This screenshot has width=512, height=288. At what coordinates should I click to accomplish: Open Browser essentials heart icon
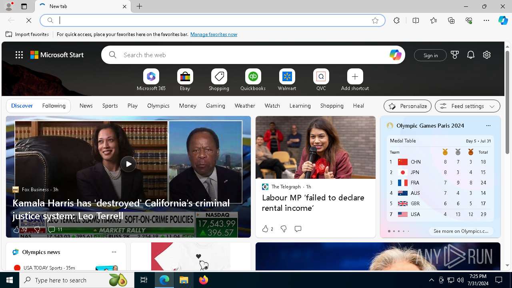click(x=469, y=20)
